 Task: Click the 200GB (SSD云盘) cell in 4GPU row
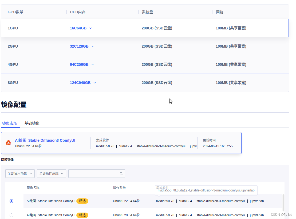[157, 64]
